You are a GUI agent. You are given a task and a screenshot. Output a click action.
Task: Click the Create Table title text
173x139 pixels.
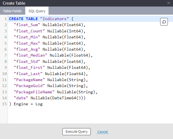click(14, 3)
